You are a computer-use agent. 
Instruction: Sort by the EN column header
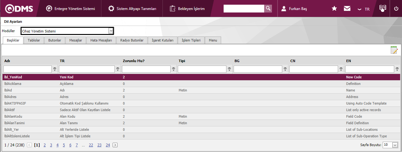pyautogui.click(x=349, y=61)
